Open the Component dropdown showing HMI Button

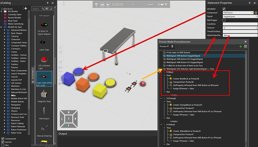[238, 13]
